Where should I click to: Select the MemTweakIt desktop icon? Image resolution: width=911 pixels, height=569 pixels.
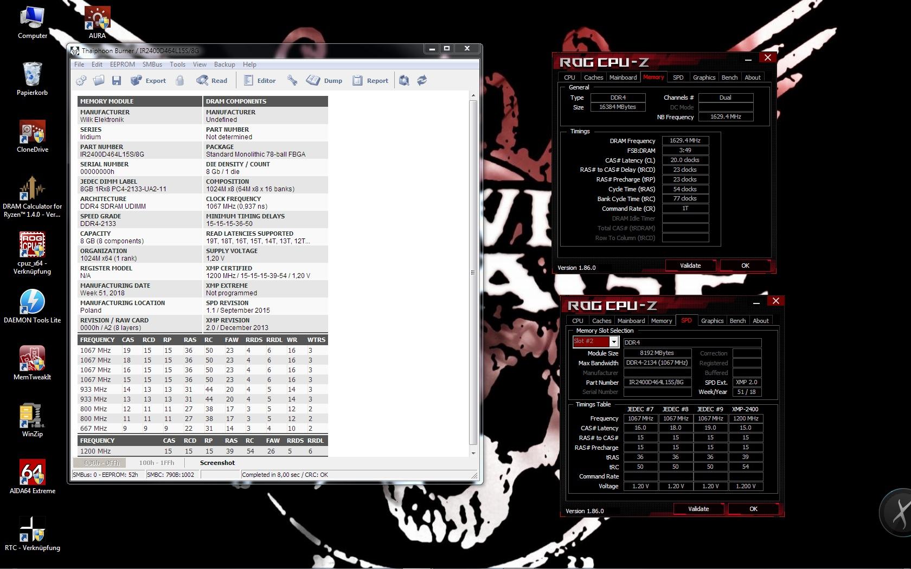(x=33, y=363)
